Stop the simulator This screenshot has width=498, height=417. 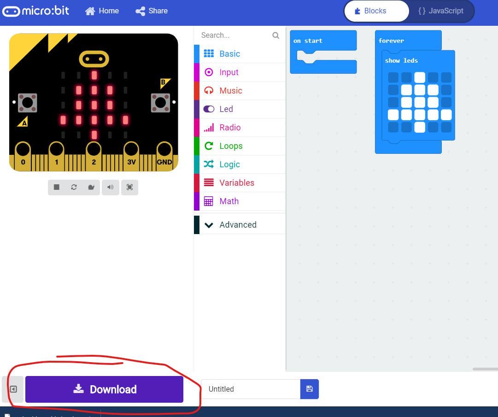[57, 187]
